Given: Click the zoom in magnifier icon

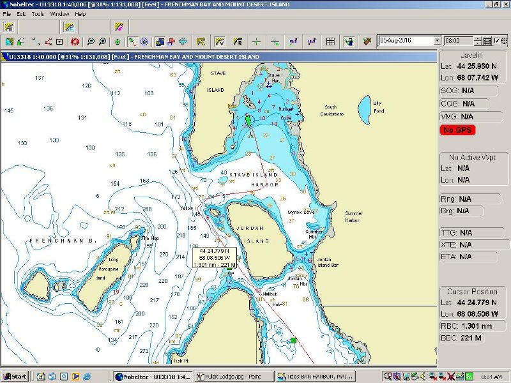Looking at the screenshot, I should click(102, 41).
